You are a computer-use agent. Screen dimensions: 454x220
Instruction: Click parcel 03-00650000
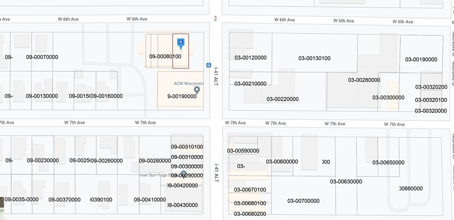coord(388,163)
